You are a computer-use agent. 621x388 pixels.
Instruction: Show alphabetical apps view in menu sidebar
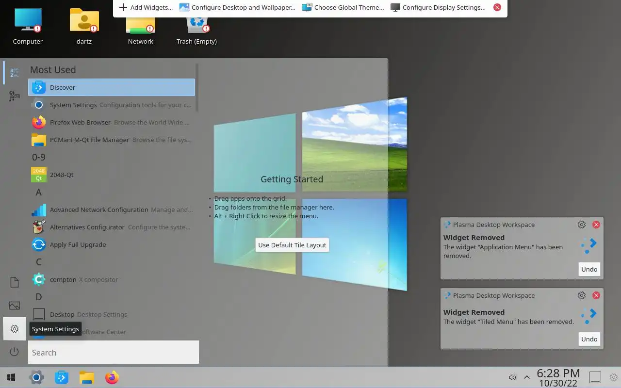point(15,73)
